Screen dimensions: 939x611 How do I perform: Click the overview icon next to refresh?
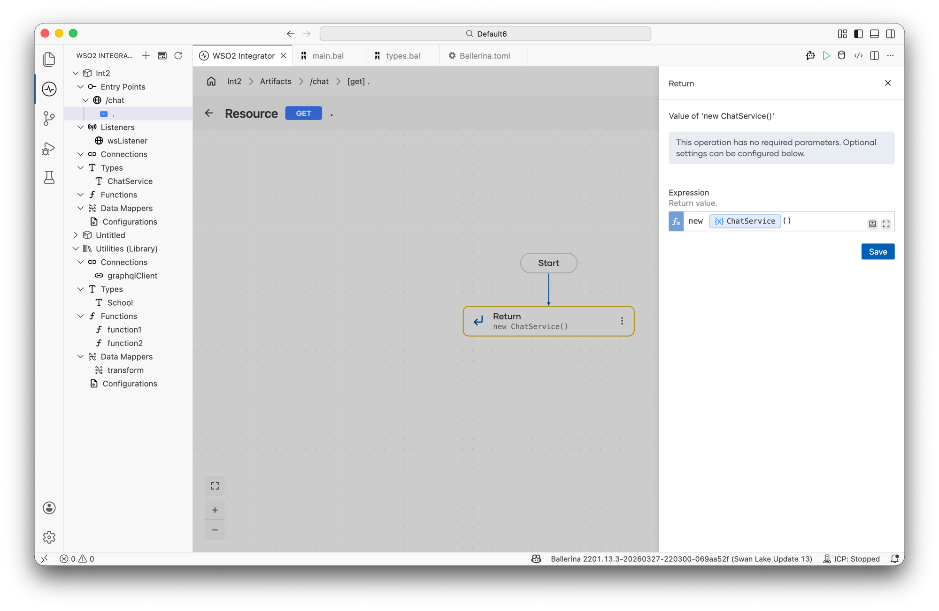point(162,56)
